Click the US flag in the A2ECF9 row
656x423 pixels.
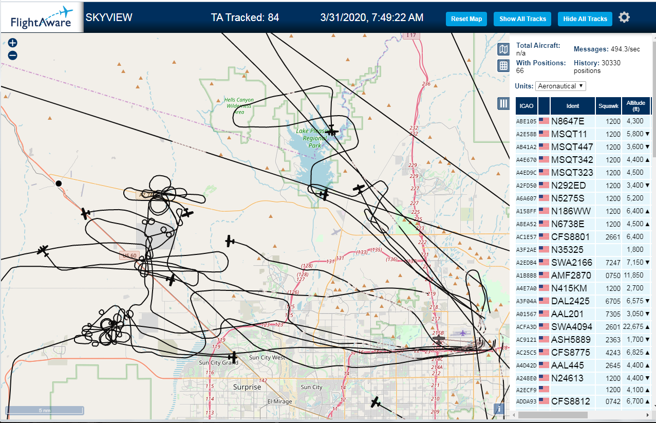coord(544,390)
